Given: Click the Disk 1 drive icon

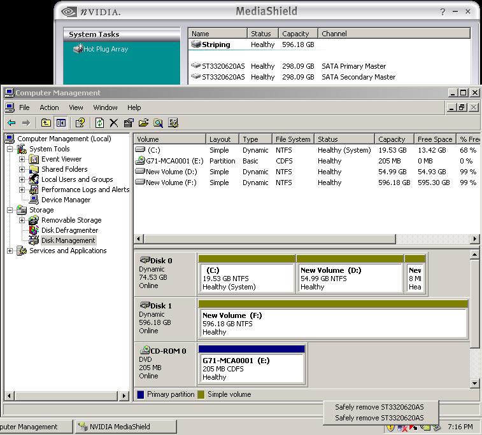Looking at the screenshot, I should pyautogui.click(x=145, y=305).
